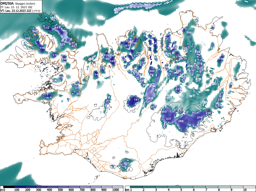Image resolution: width=256 pixels, height=192 pixels.
Task: Click the 217 value on the map
Action: 169,38
